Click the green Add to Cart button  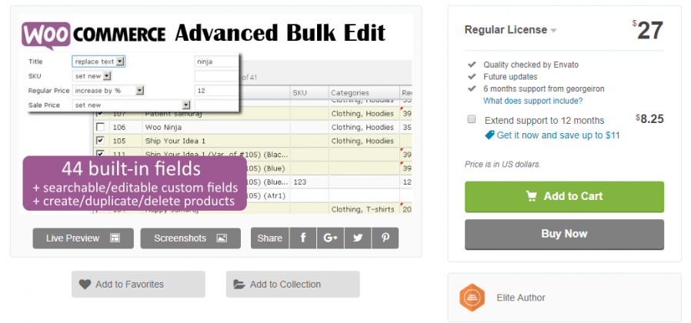pyautogui.click(x=564, y=197)
